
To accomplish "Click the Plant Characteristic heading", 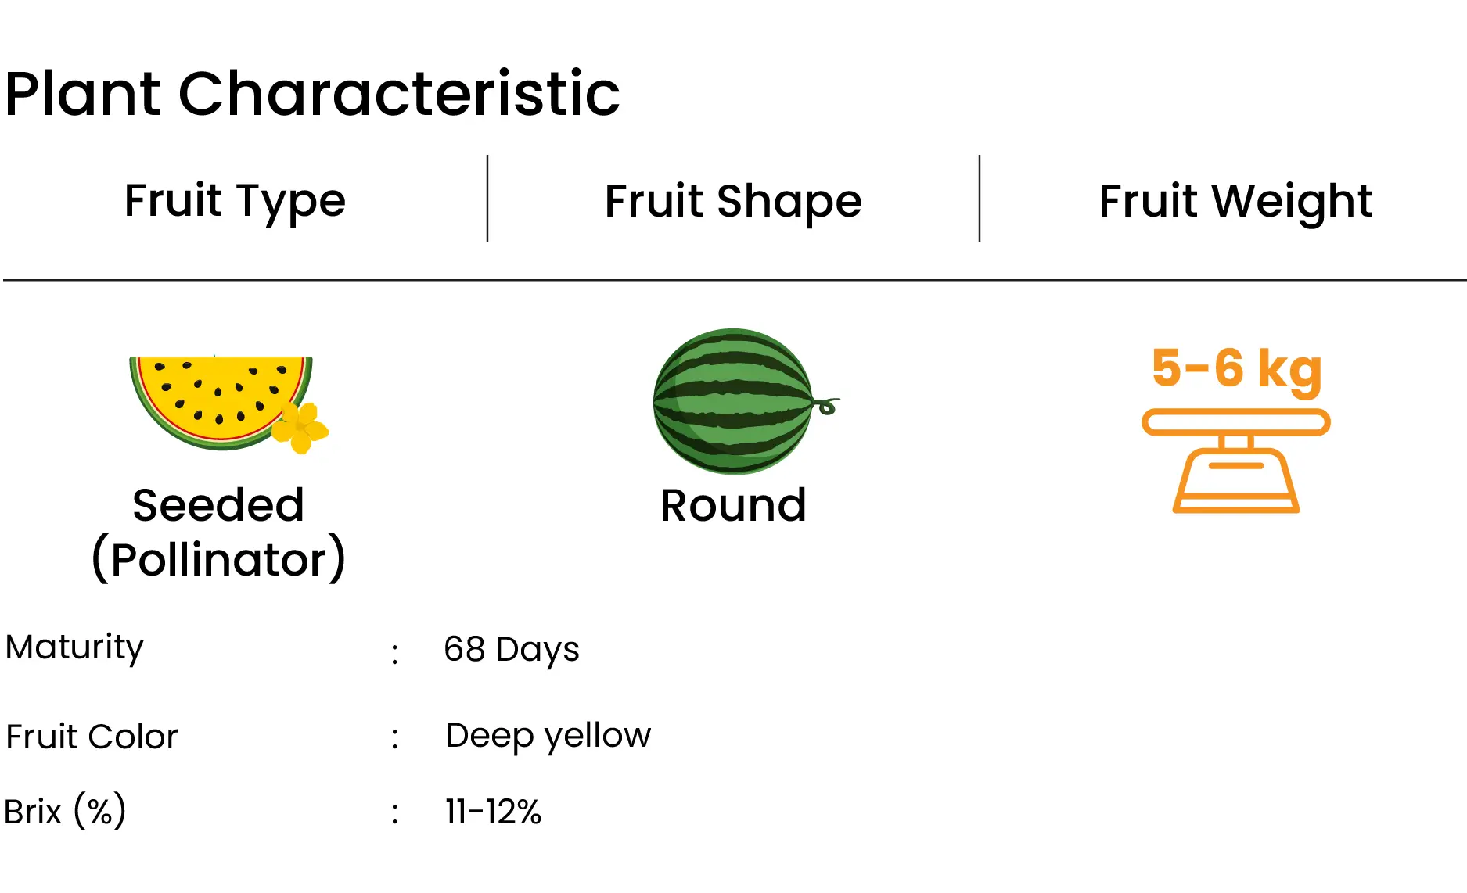I will [312, 94].
